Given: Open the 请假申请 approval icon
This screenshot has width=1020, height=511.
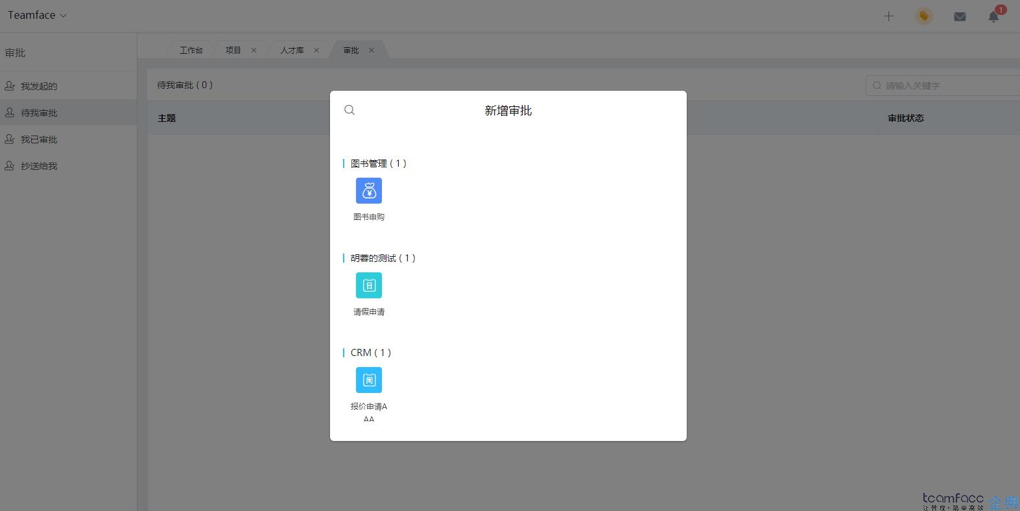Looking at the screenshot, I should 369,285.
